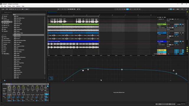Screen dimensions: 189x106
Task: Click the MIDI Map Mode button
Action: [x=178, y=9]
